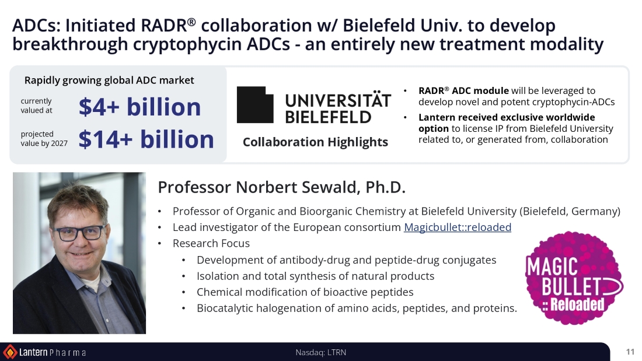
Task: Click the Research Focus bullet
Action: 211,243
